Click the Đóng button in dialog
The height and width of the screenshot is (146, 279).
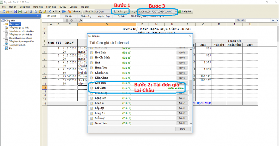pos(183,129)
